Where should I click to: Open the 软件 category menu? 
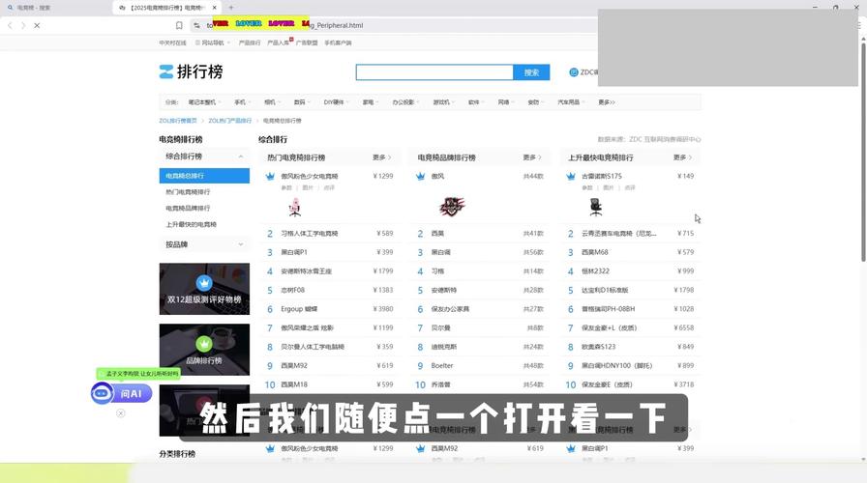click(x=476, y=102)
